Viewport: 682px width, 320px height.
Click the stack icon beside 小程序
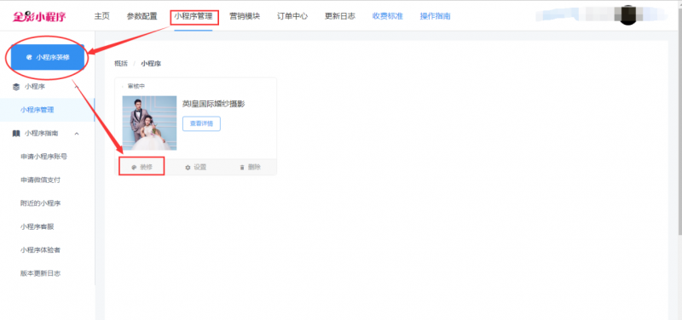[16, 87]
